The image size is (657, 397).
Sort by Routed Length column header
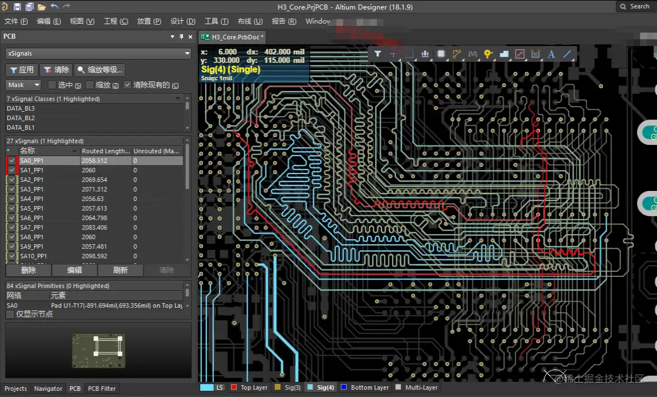pyautogui.click(x=106, y=150)
